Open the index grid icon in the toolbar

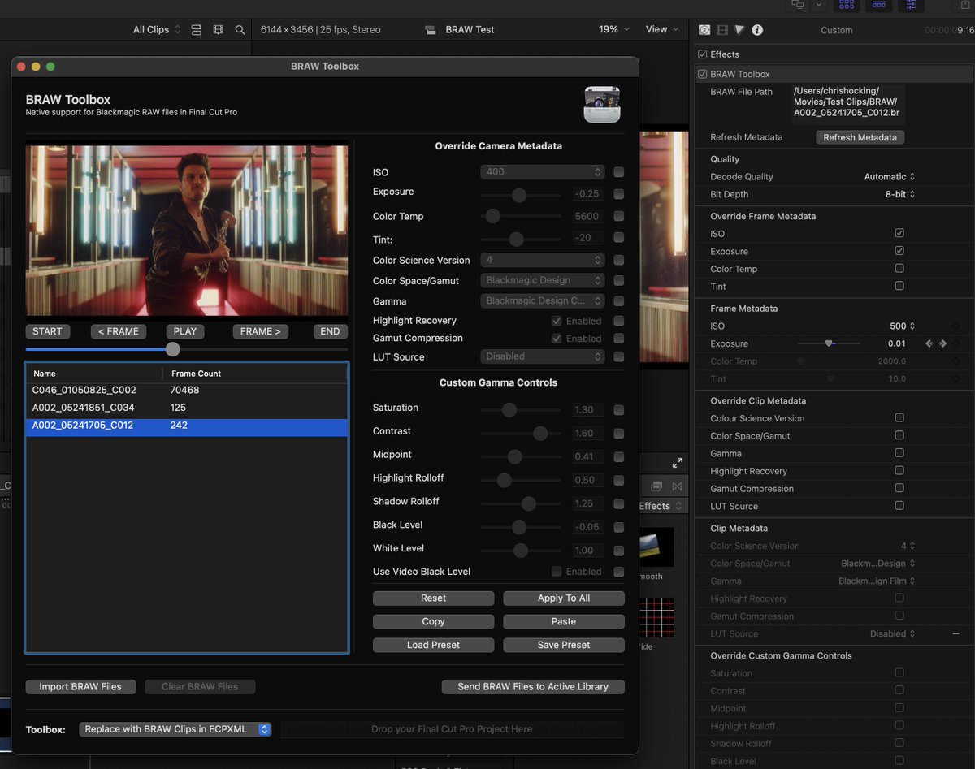tap(846, 6)
